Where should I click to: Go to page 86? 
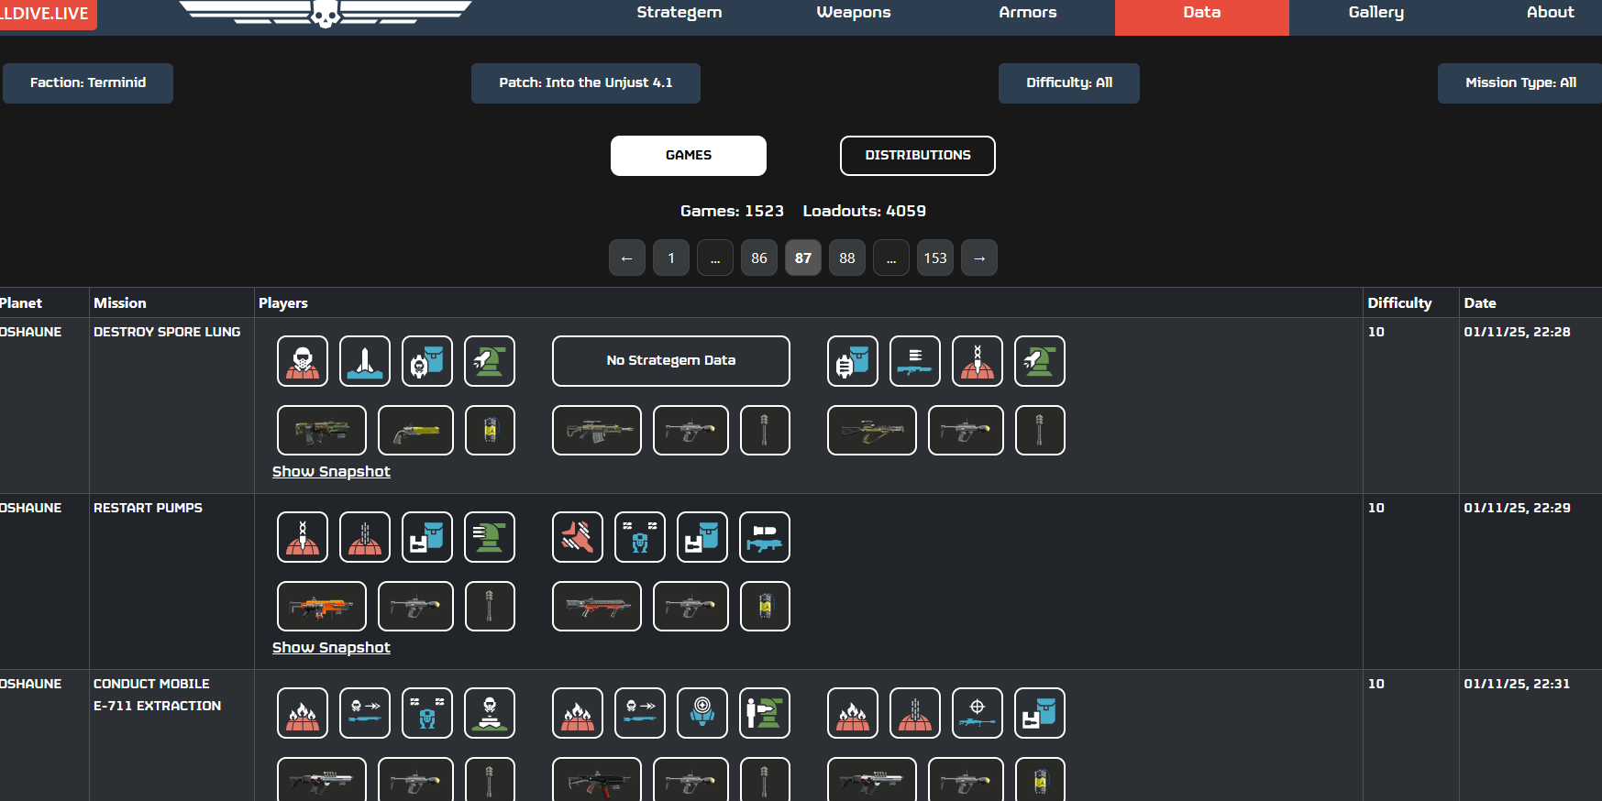[759, 258]
